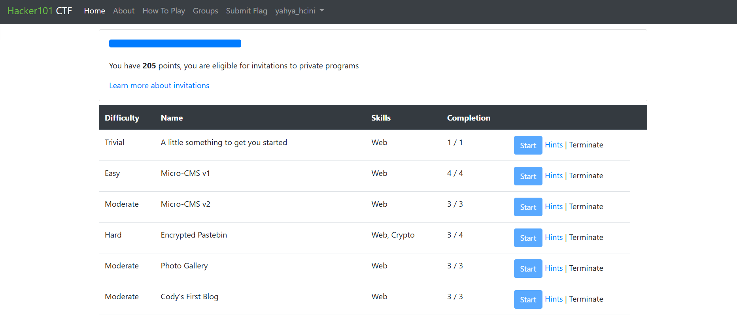This screenshot has width=737, height=319.
Task: Go to the Home nav item
Action: tap(94, 11)
